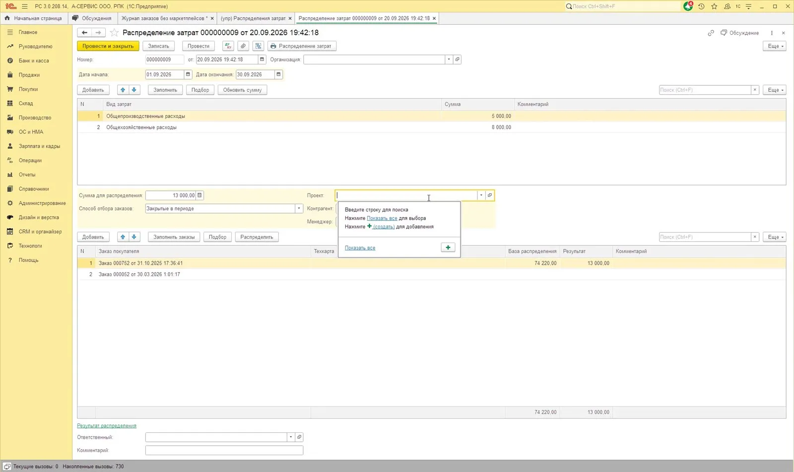Open calendar for Дата начала
This screenshot has width=794, height=472.
(188, 74)
